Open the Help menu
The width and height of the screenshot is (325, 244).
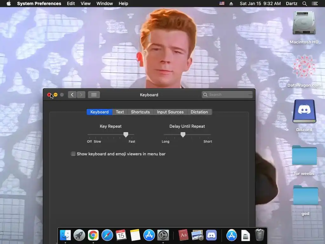point(123,3)
